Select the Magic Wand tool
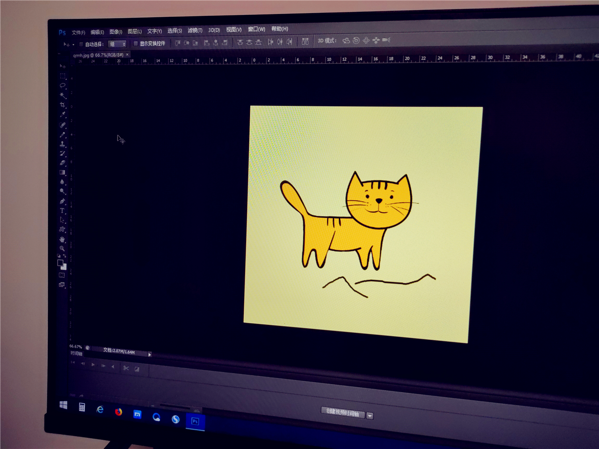Screen dimensions: 599x449 (x=63, y=95)
